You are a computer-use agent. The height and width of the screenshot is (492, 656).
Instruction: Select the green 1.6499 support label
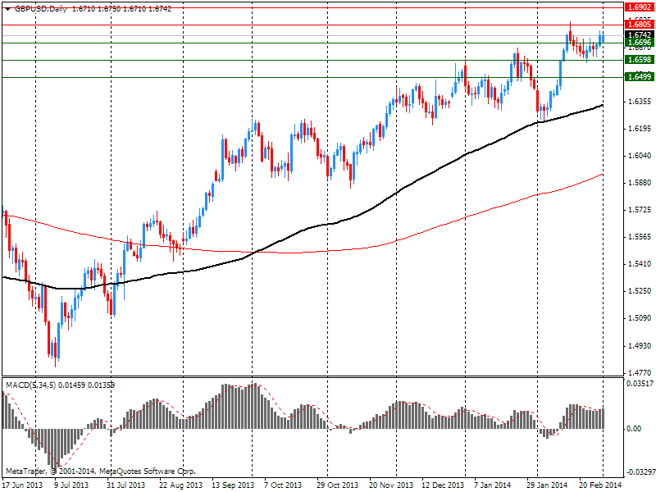639,77
